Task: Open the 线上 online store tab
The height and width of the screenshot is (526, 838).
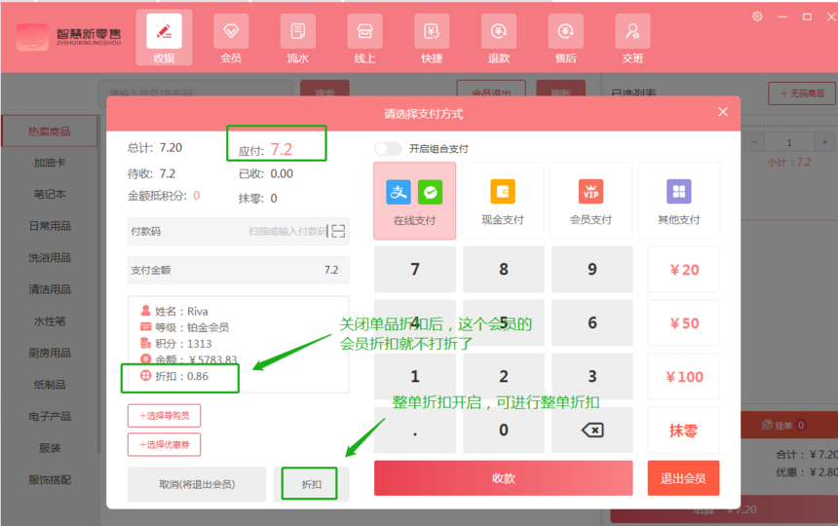Action: click(x=364, y=38)
